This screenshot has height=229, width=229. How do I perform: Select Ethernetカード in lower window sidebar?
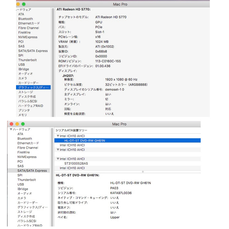[28, 143]
